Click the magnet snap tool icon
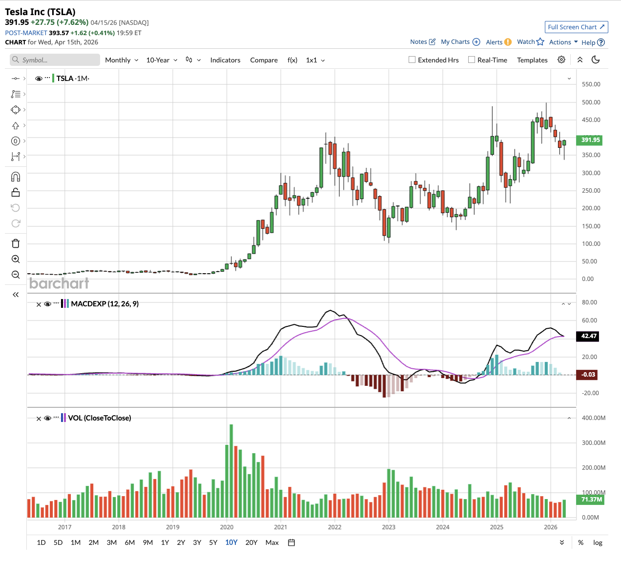The width and height of the screenshot is (621, 561). pyautogui.click(x=16, y=177)
